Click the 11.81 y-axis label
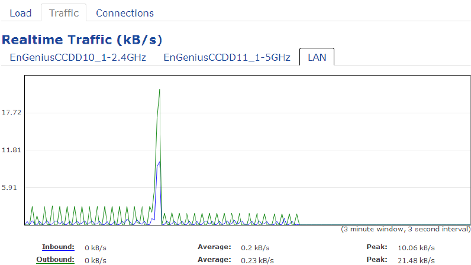 point(11,150)
